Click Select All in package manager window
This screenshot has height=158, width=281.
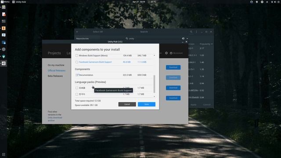[x=97, y=32]
